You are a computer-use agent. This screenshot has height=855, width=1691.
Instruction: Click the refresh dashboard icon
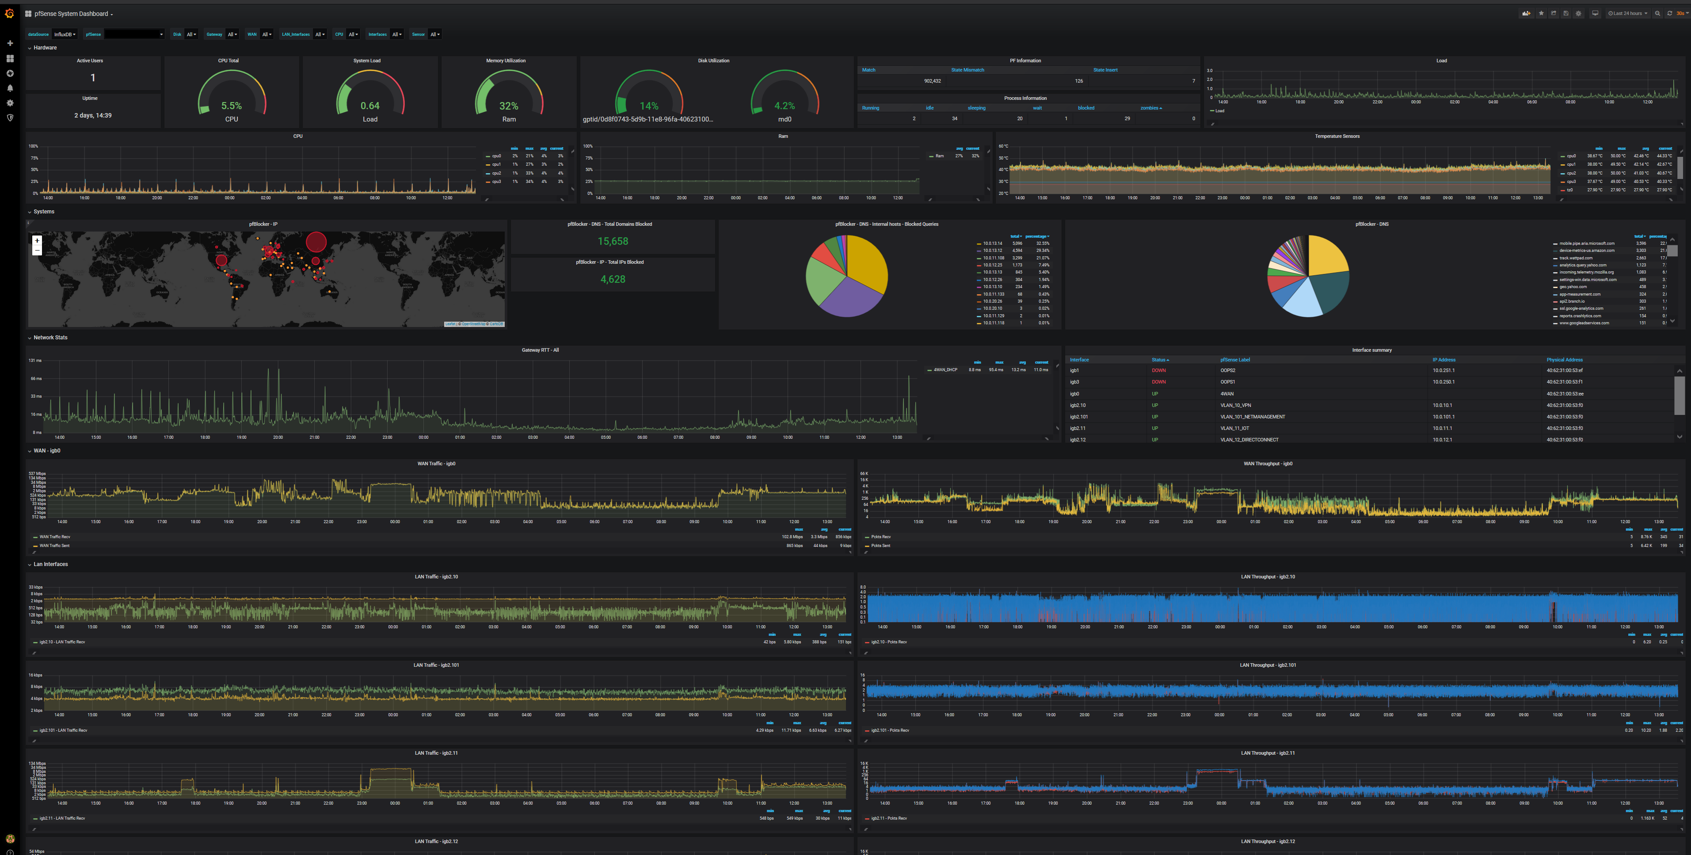1669,13
